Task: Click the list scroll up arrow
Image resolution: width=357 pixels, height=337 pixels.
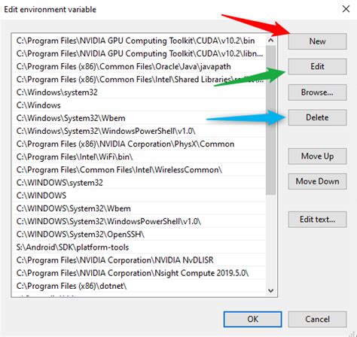Action: (x=271, y=40)
